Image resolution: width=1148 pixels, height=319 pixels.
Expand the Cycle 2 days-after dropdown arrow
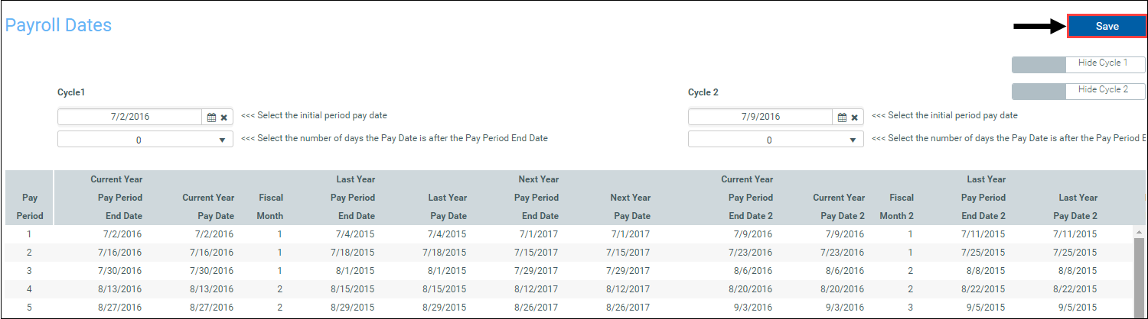[x=853, y=140]
